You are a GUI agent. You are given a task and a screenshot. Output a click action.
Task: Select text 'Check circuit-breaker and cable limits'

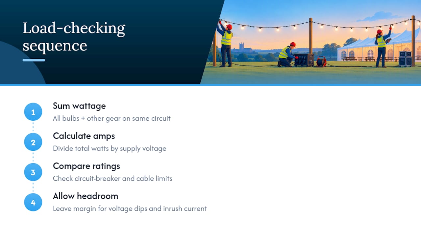tap(112, 179)
